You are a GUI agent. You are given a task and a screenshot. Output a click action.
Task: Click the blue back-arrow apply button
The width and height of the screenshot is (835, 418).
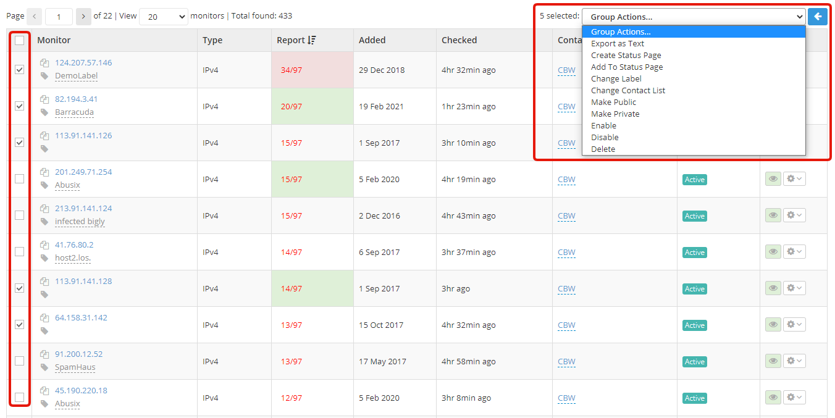(818, 17)
